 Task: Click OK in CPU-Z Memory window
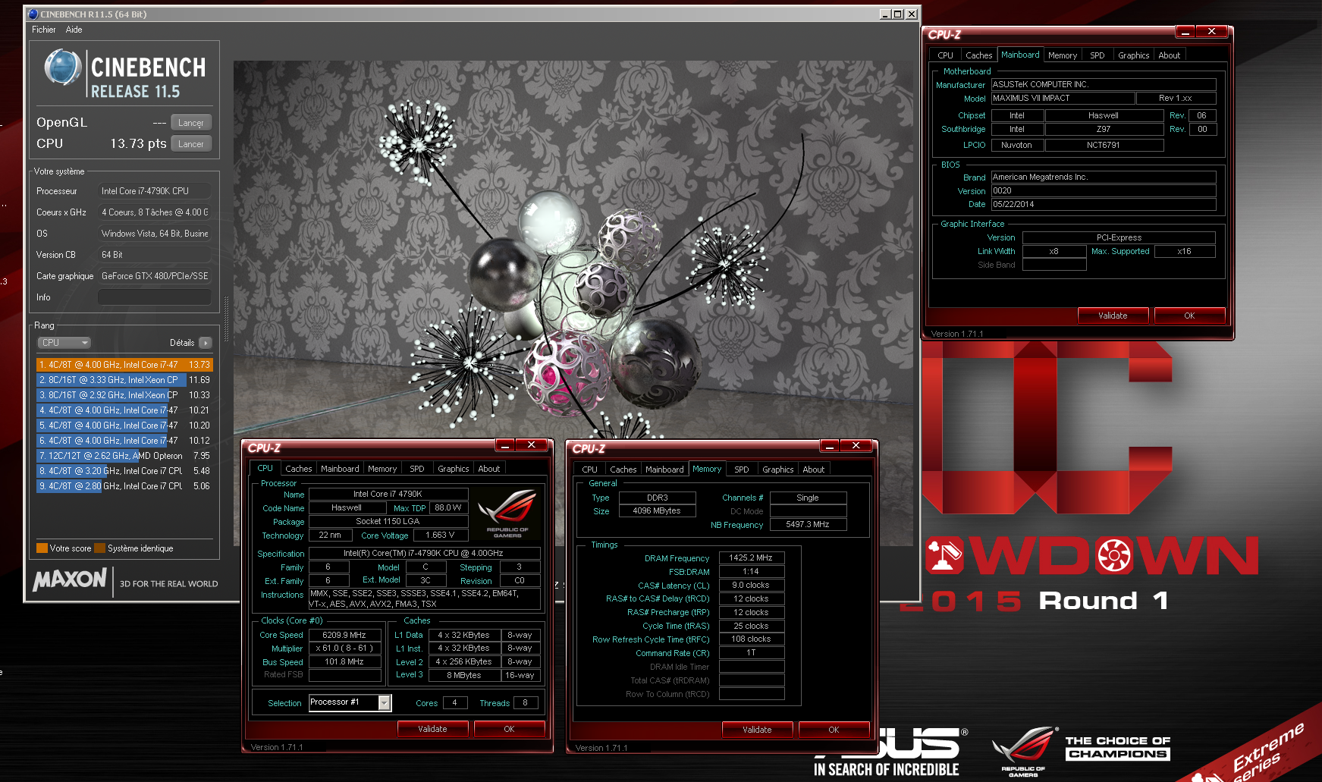pos(834,730)
